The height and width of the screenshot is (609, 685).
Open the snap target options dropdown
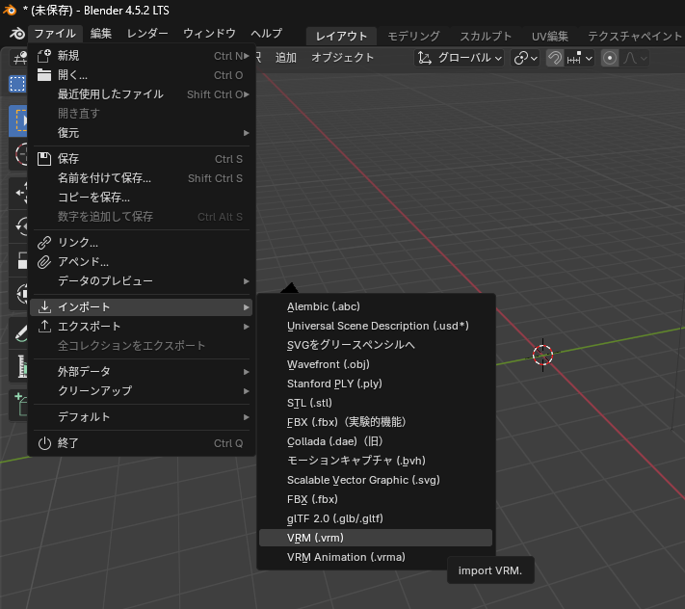tap(579, 58)
